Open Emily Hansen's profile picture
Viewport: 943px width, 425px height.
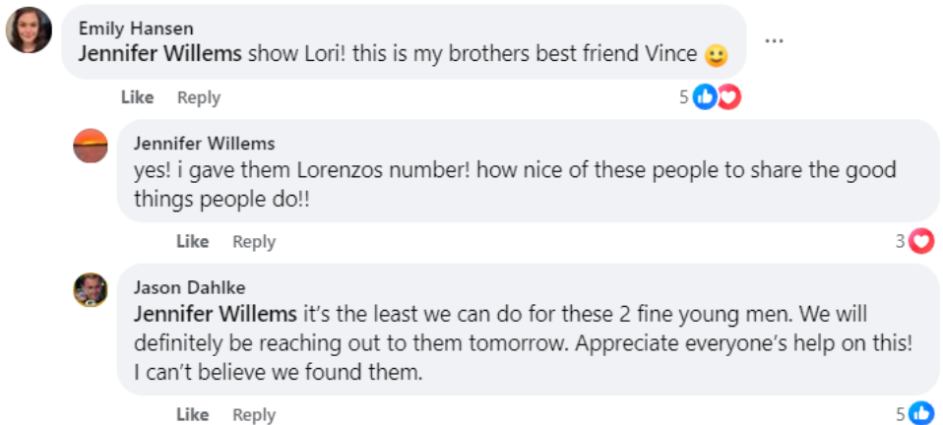coord(29,30)
